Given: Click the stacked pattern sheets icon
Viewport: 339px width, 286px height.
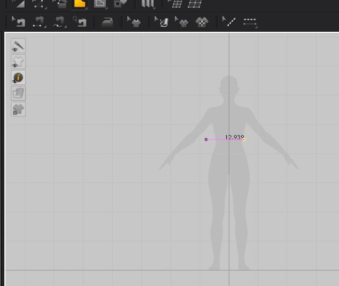Looking at the screenshot, I should [x=19, y=94].
